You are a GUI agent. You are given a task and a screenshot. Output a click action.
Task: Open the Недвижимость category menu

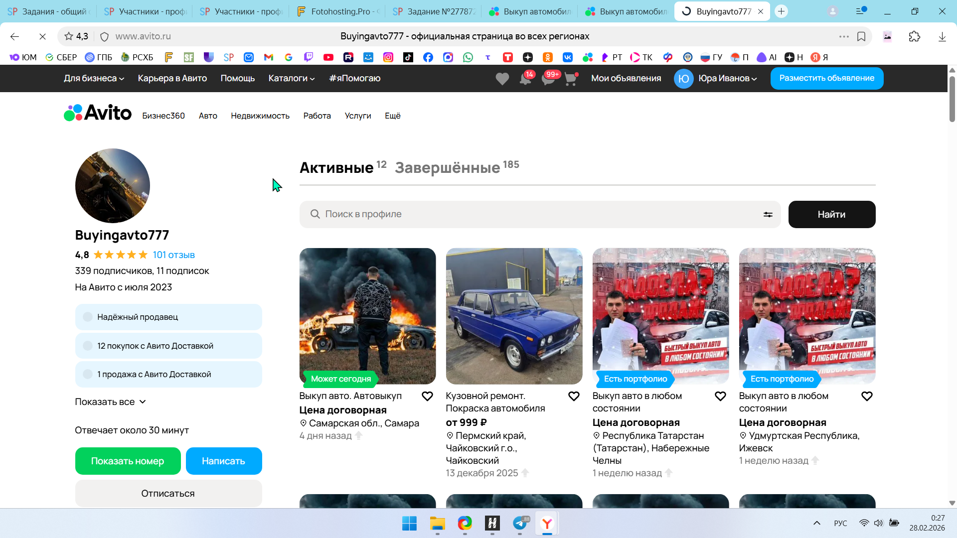(260, 116)
